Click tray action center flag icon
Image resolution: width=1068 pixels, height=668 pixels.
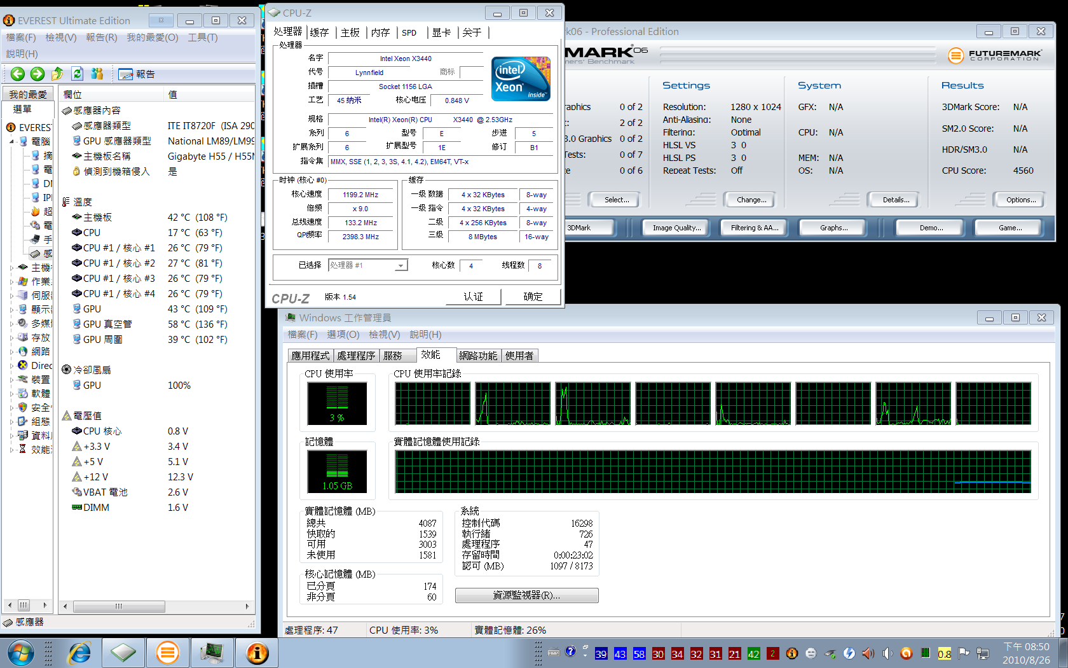coord(964,653)
